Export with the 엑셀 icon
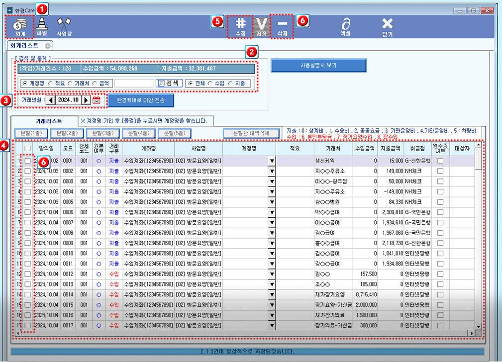Viewport: 502px width, 362px height. pyautogui.click(x=345, y=26)
